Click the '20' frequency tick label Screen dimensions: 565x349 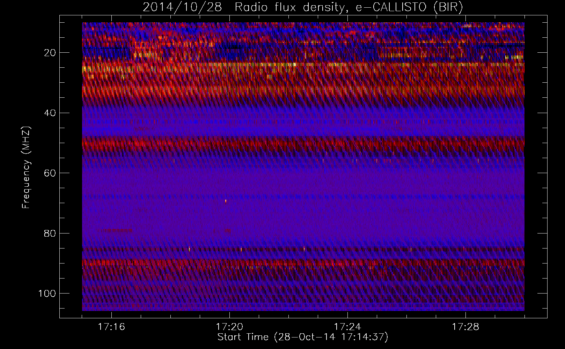50,53
